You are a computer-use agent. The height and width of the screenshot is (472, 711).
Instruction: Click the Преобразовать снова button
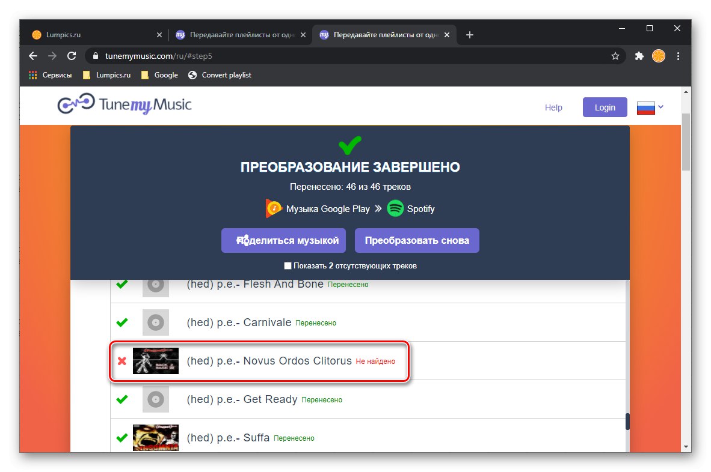(x=417, y=240)
